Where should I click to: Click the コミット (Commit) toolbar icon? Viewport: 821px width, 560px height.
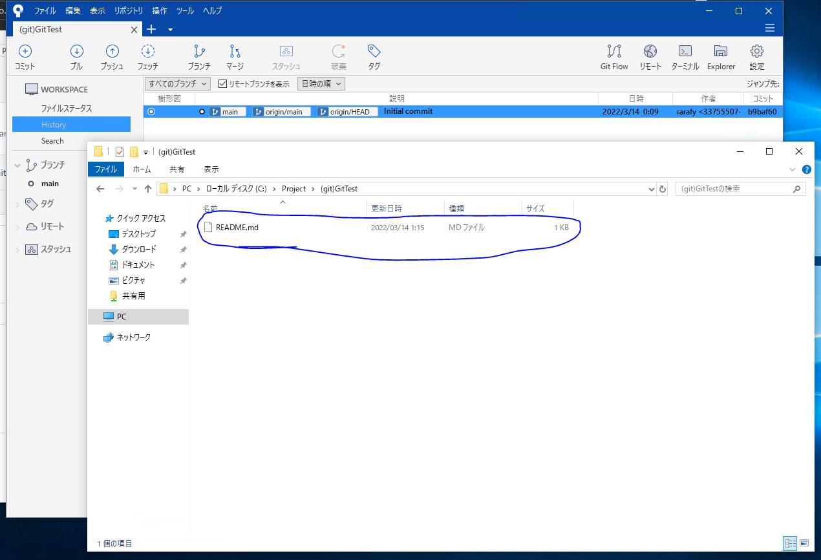24,56
